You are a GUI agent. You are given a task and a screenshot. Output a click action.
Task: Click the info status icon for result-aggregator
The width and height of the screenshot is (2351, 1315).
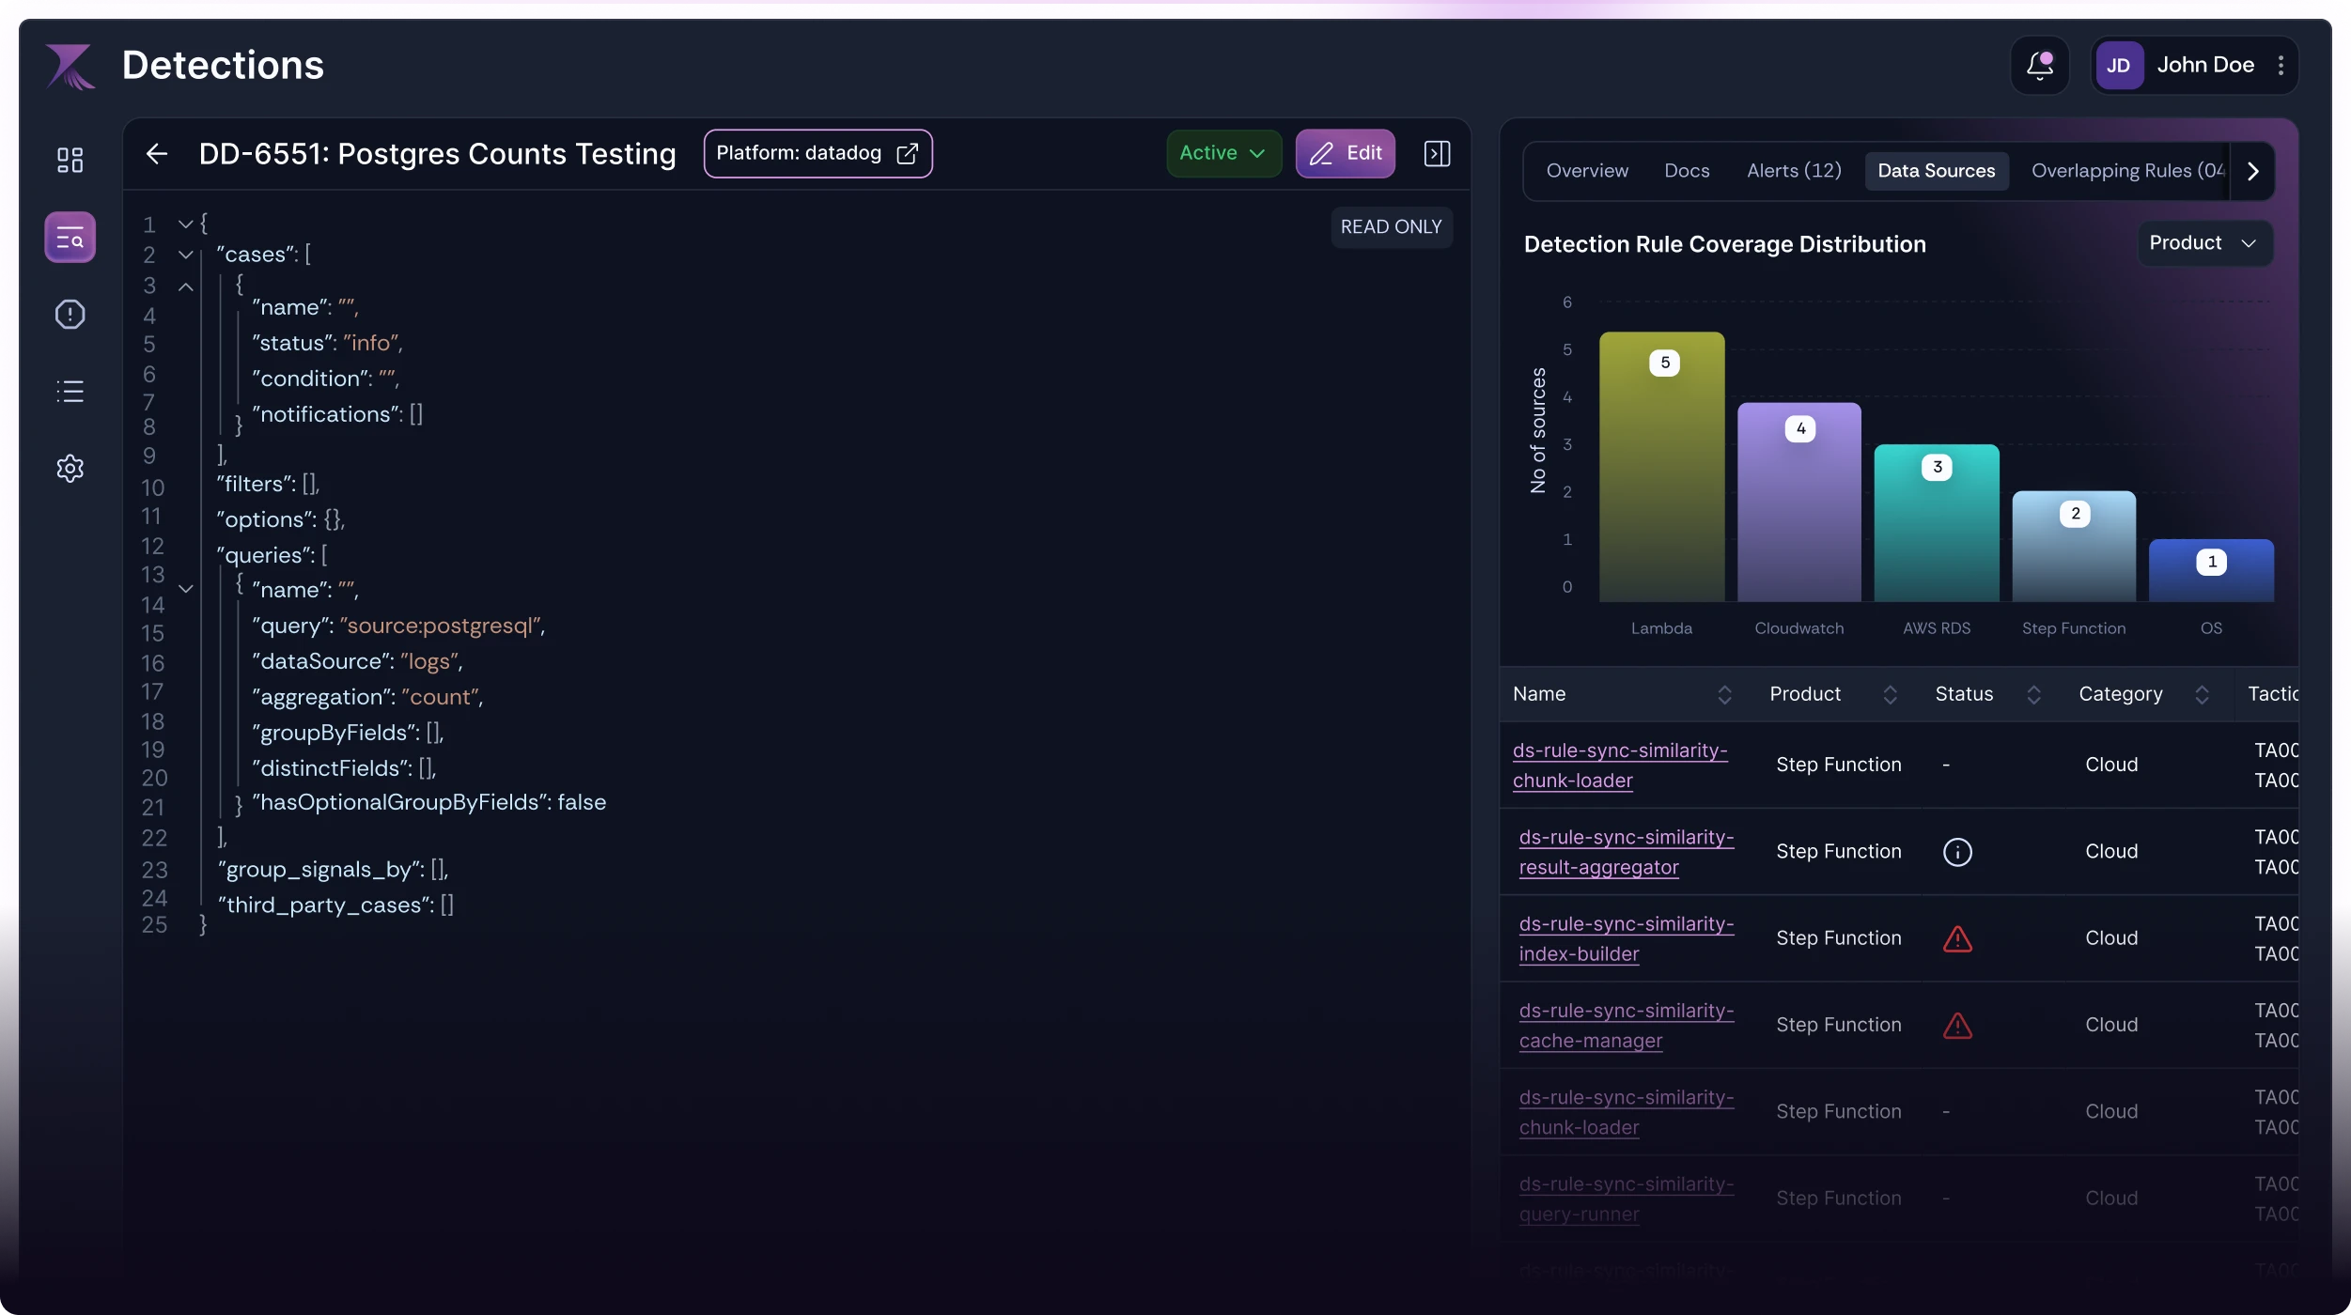click(1957, 852)
